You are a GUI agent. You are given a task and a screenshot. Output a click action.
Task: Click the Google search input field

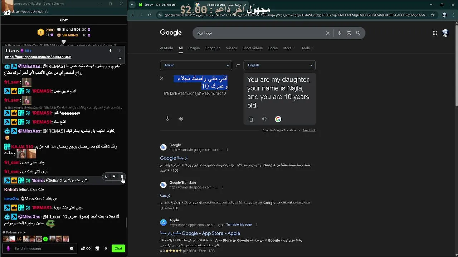click(x=260, y=33)
